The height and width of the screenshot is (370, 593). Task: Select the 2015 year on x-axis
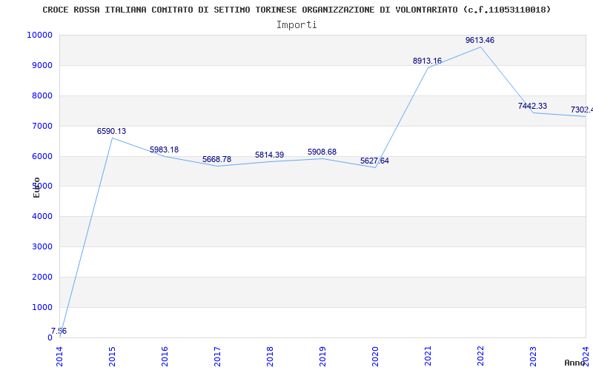(x=112, y=355)
